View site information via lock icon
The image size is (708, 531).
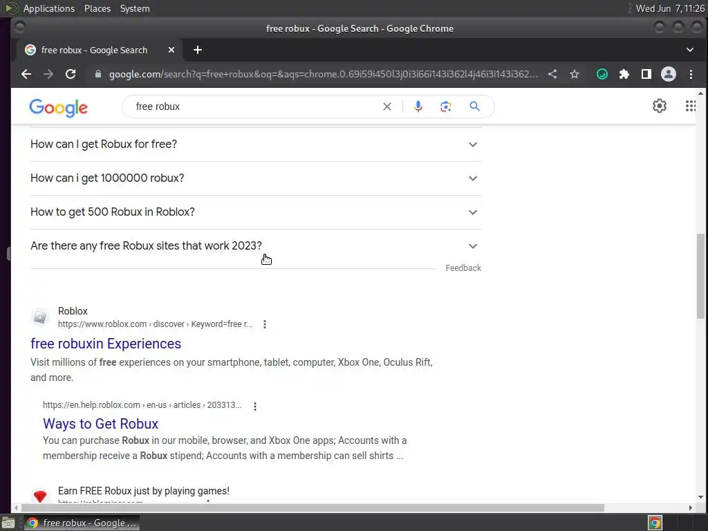tap(98, 74)
